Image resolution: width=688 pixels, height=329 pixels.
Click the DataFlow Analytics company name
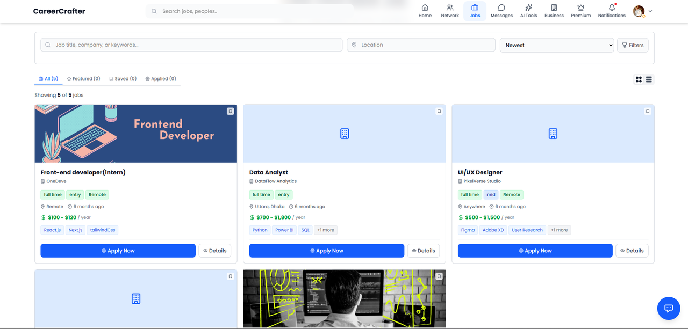276,181
